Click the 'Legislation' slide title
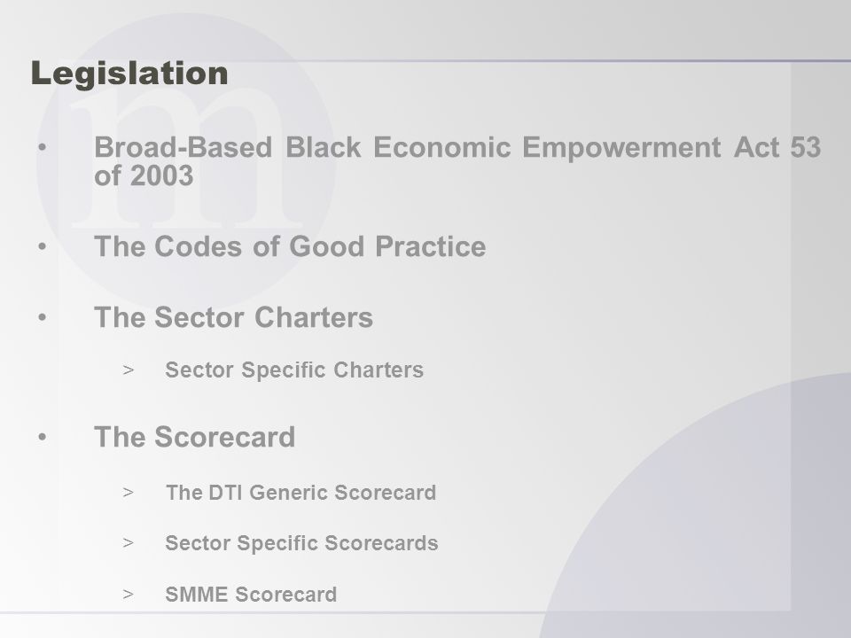 click(x=129, y=74)
